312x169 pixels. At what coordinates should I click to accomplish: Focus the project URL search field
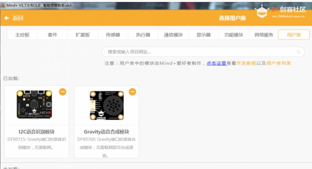203,52
